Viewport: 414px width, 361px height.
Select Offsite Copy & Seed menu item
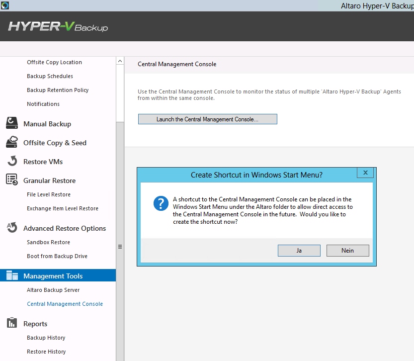click(55, 143)
